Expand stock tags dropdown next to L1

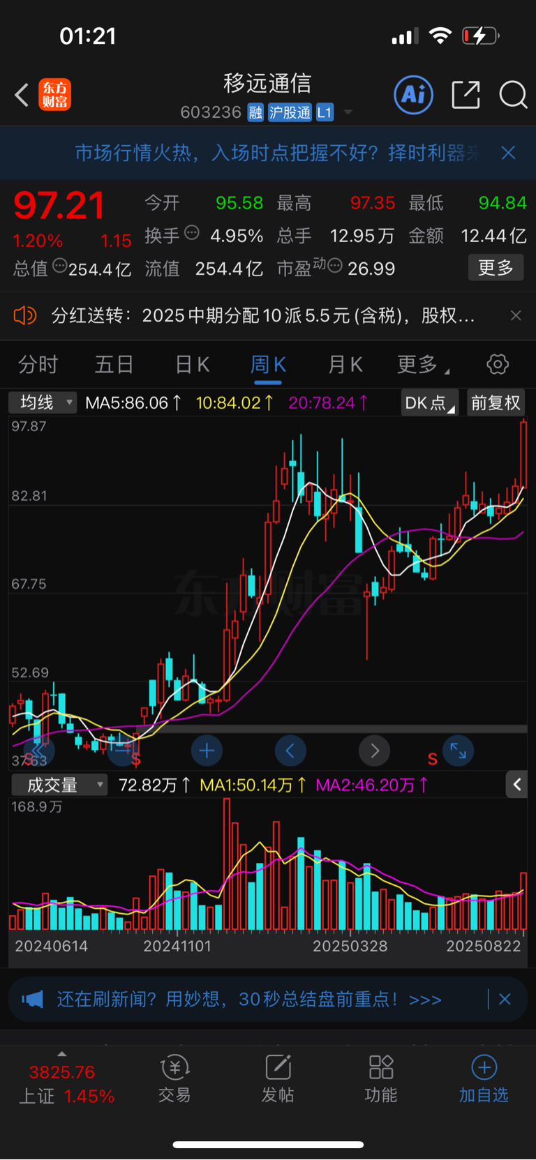coord(348,112)
